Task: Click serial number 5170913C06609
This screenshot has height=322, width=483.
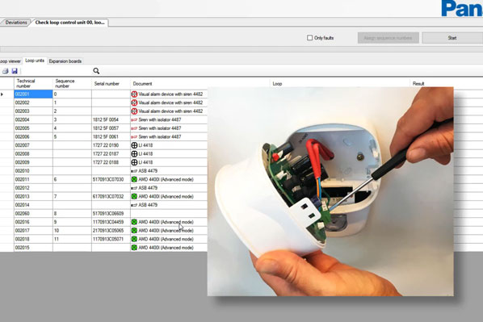Action: (108, 213)
